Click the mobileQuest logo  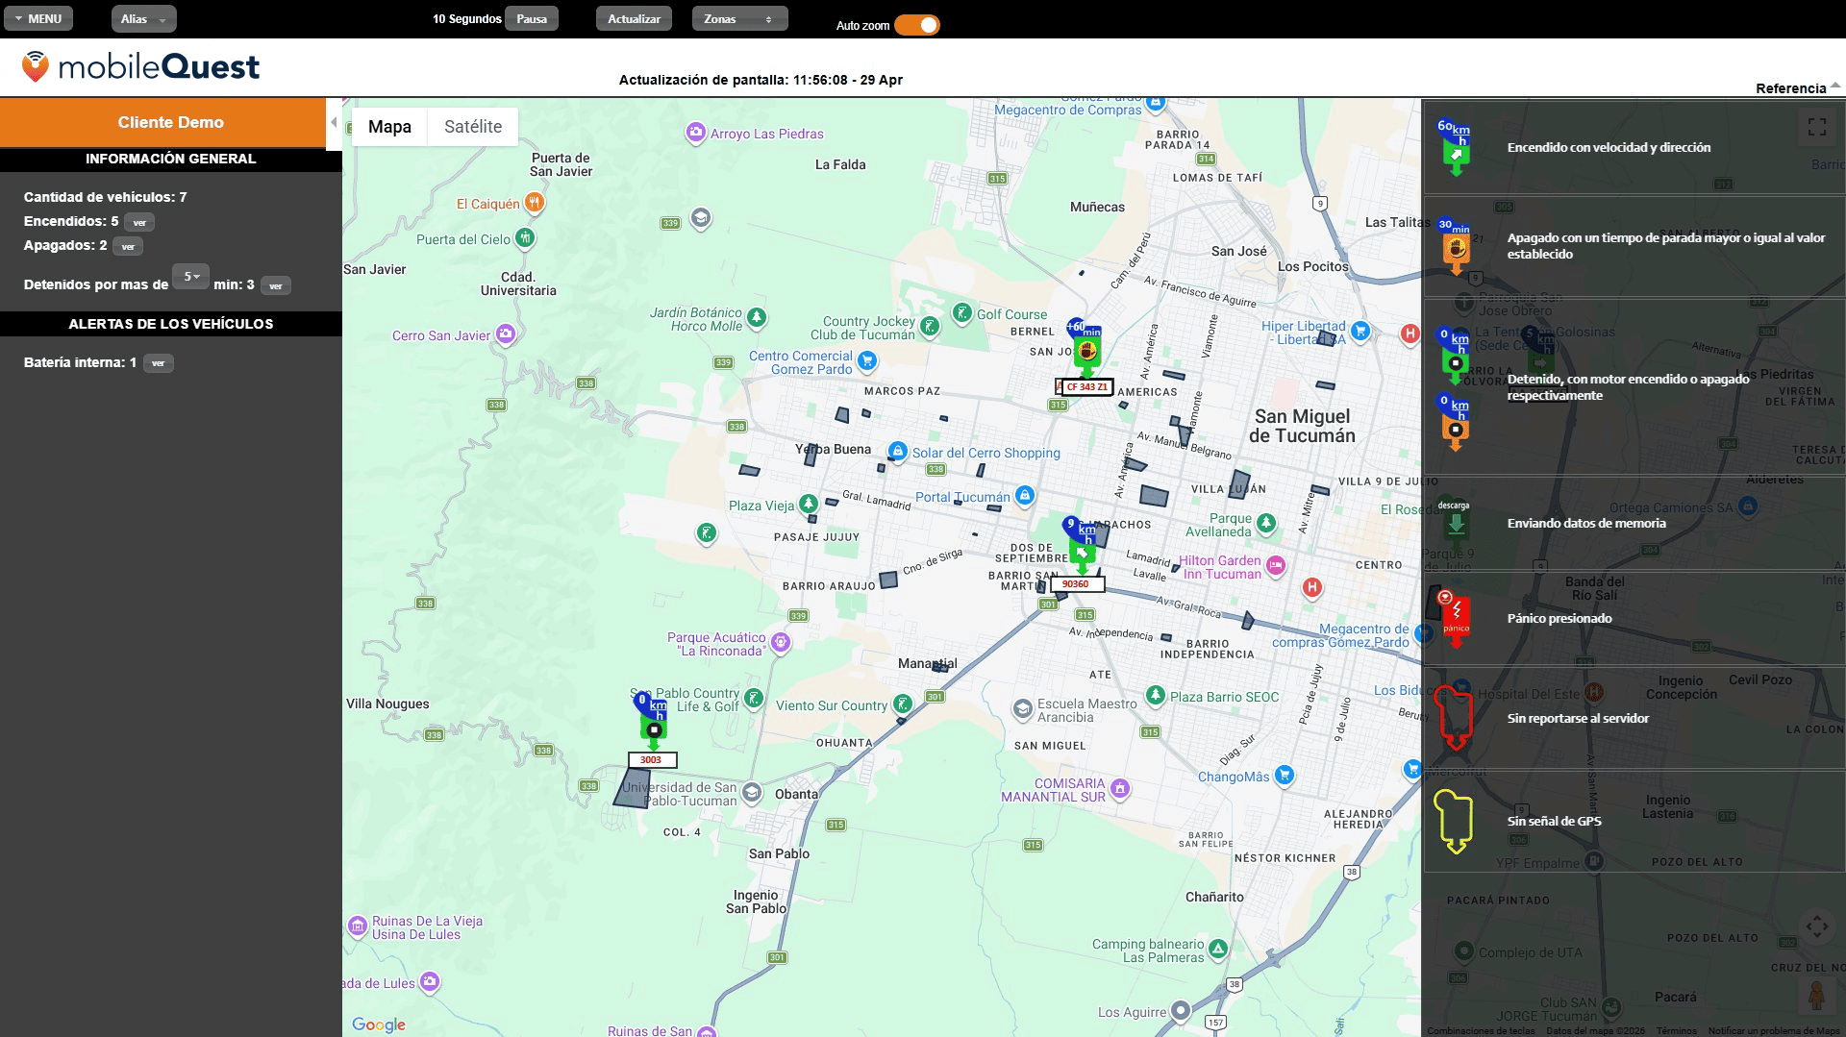coord(140,66)
